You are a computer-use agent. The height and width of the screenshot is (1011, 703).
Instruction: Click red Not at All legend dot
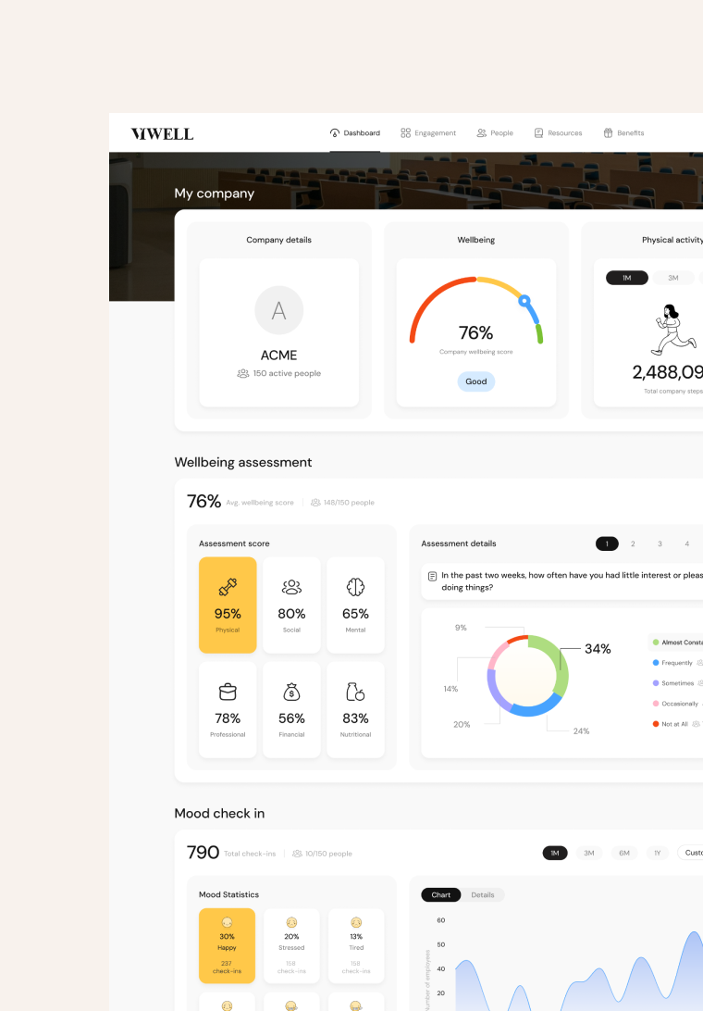[x=656, y=724]
